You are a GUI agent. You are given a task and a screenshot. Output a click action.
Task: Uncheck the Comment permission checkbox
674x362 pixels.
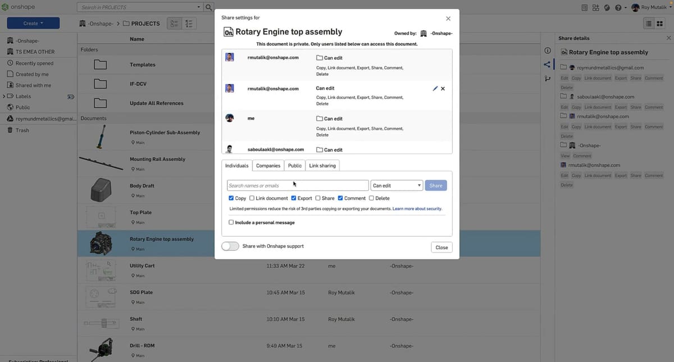point(341,198)
